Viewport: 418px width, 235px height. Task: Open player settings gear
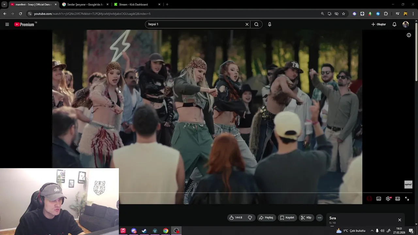[388, 198]
